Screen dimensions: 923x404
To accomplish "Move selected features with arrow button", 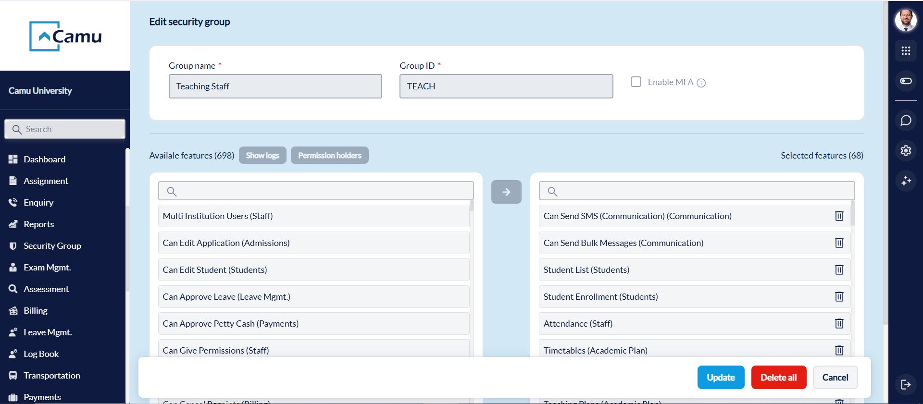I will click(x=506, y=192).
